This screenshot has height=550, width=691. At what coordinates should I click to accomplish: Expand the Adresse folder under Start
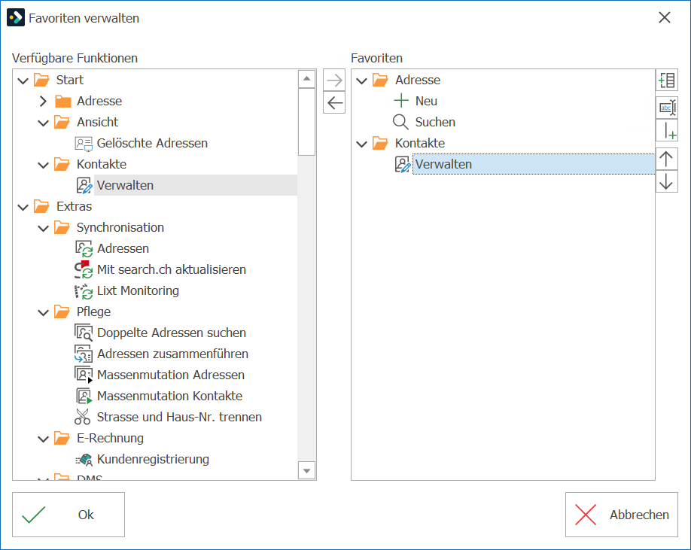pos(43,102)
